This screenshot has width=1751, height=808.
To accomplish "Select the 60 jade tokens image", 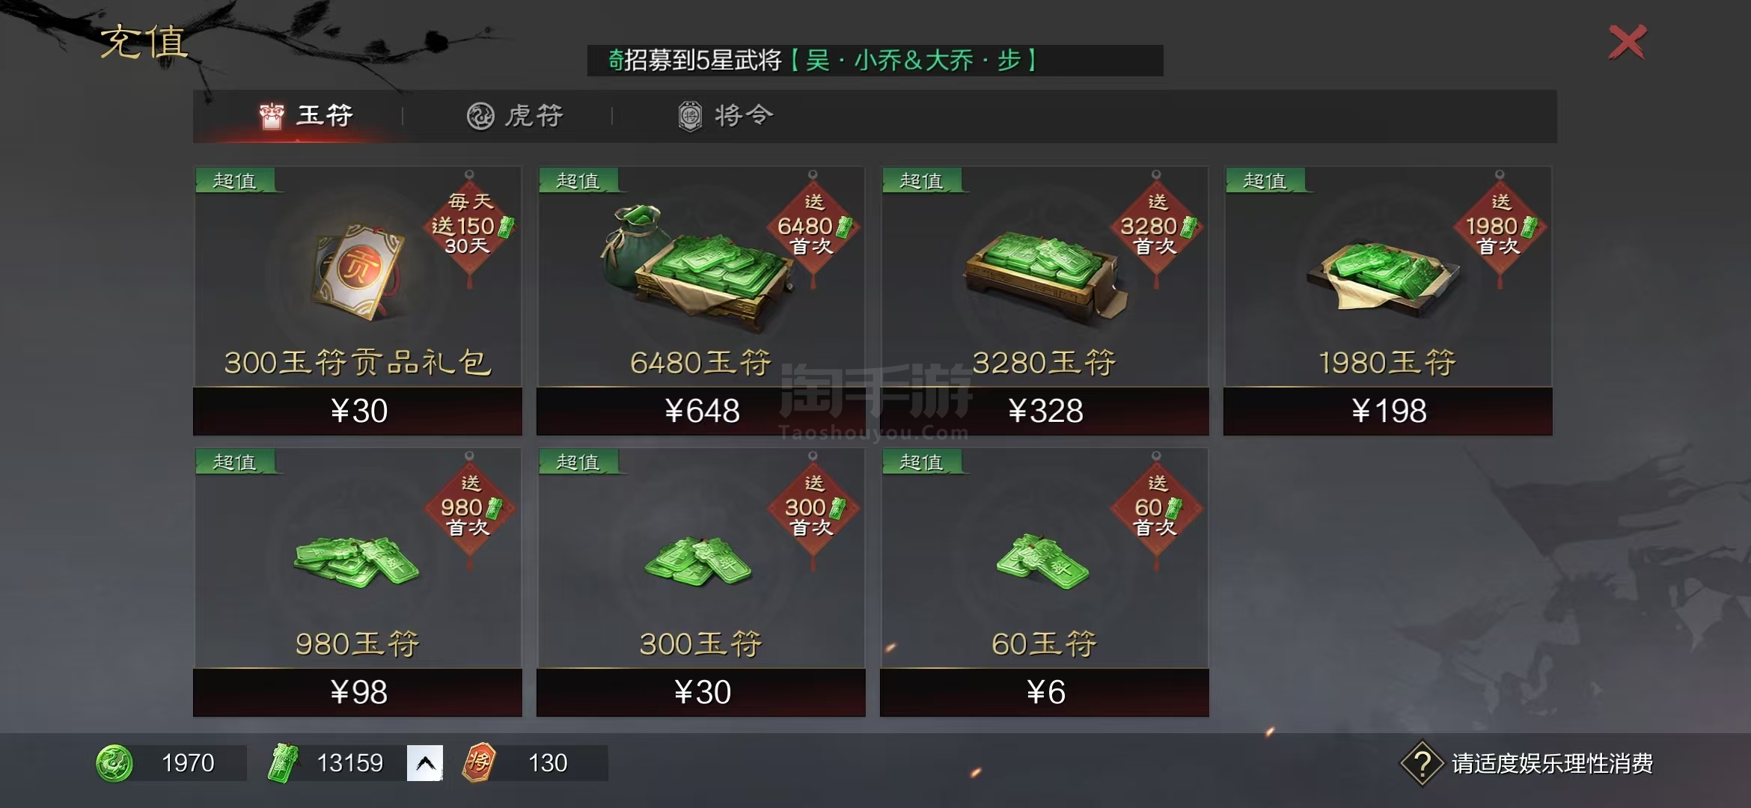I will (1042, 561).
